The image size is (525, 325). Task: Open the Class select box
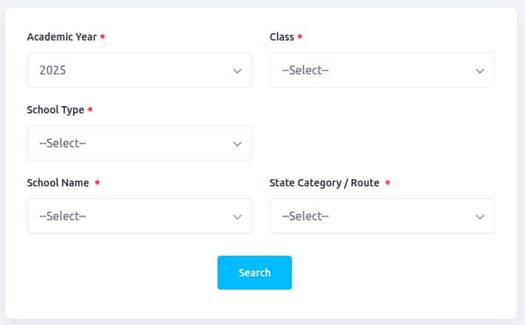coord(382,71)
